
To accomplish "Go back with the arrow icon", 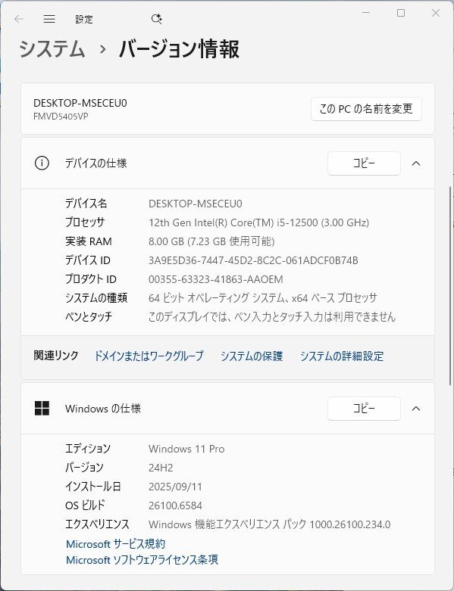I will pos(19,19).
